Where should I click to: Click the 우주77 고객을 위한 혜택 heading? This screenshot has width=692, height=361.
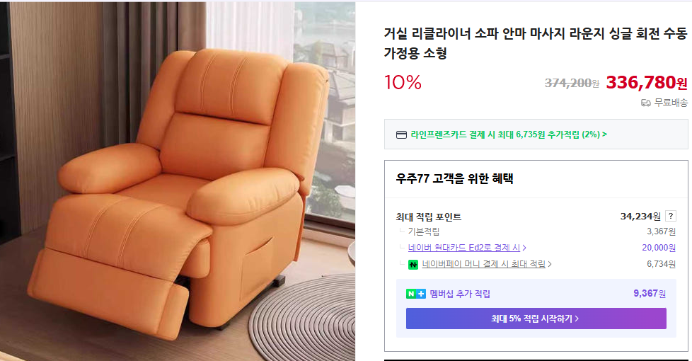pyautogui.click(x=454, y=178)
